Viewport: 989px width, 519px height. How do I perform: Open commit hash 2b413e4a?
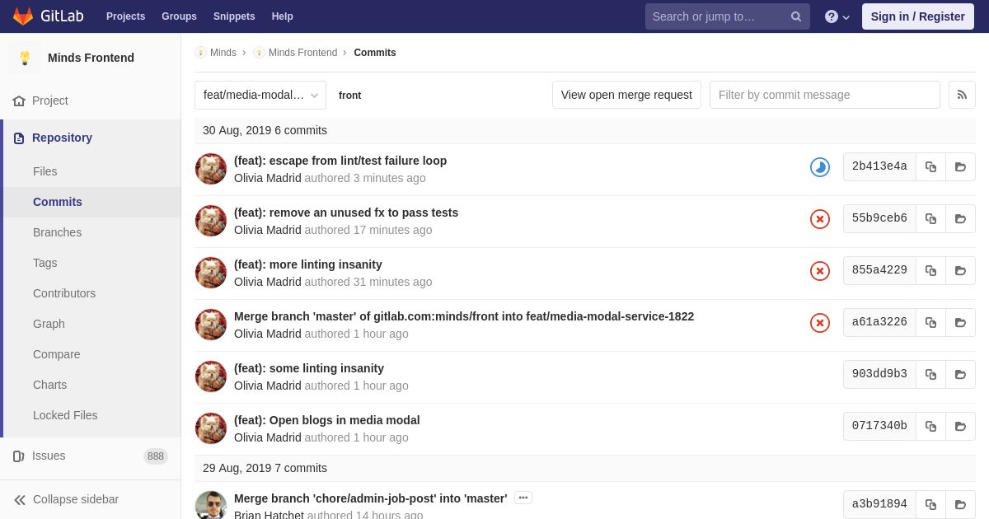(x=879, y=166)
